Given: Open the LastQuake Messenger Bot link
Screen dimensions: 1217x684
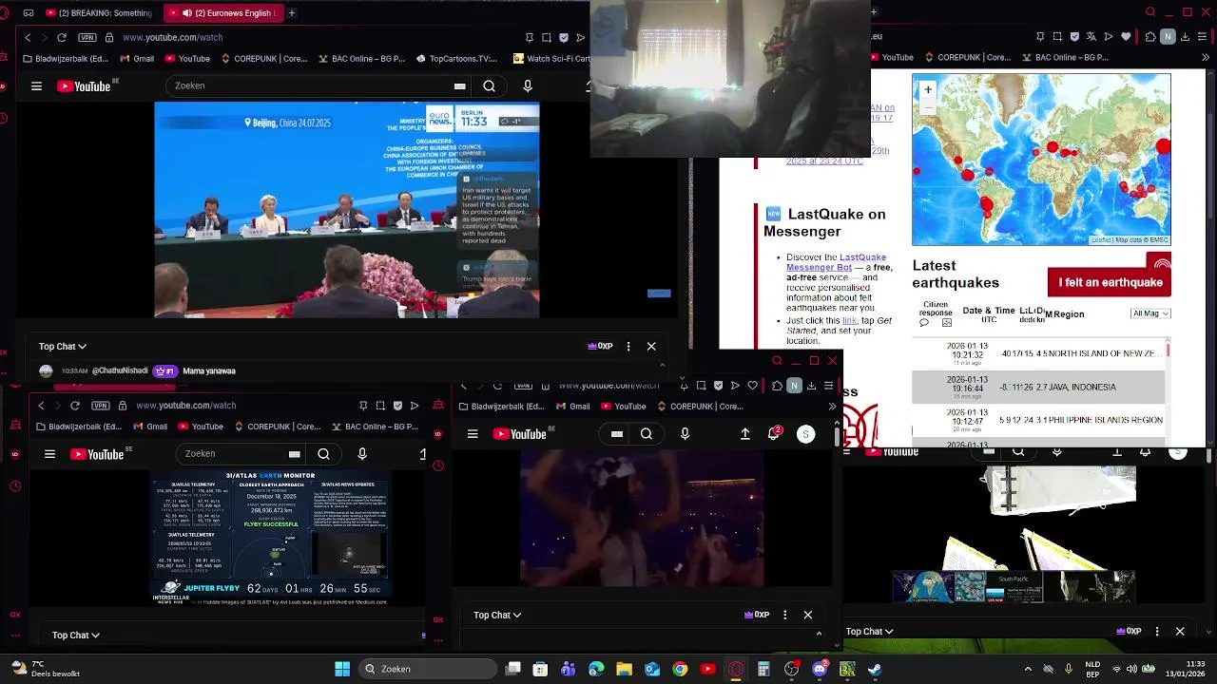Looking at the screenshot, I should pos(836,262).
